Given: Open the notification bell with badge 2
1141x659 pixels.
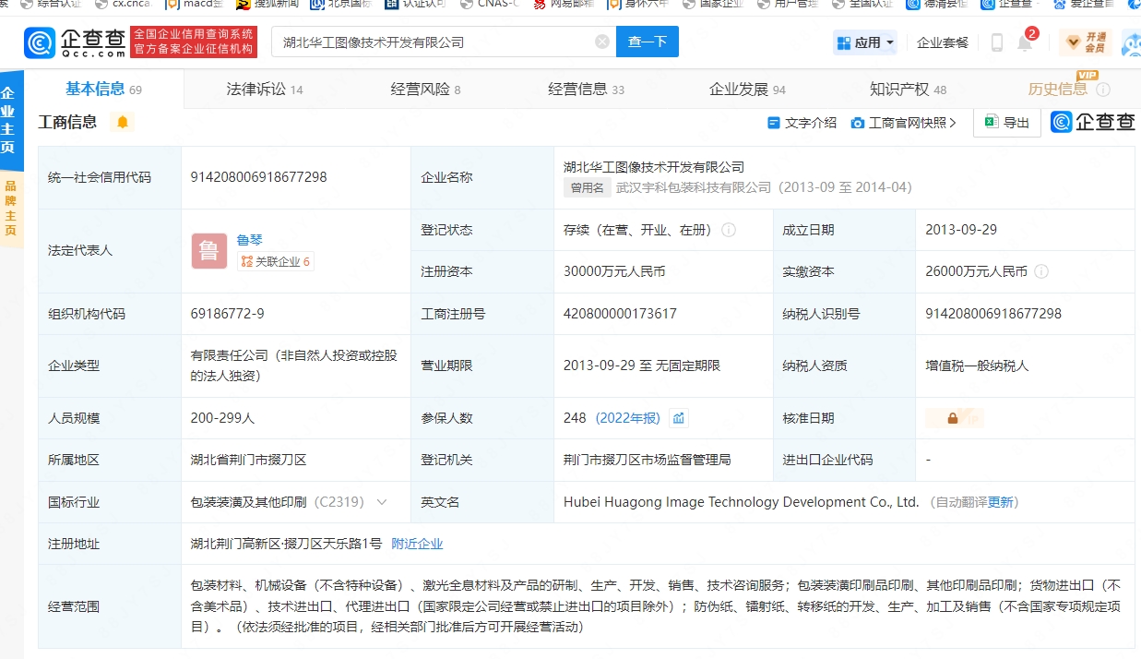Looking at the screenshot, I should click(x=1025, y=42).
